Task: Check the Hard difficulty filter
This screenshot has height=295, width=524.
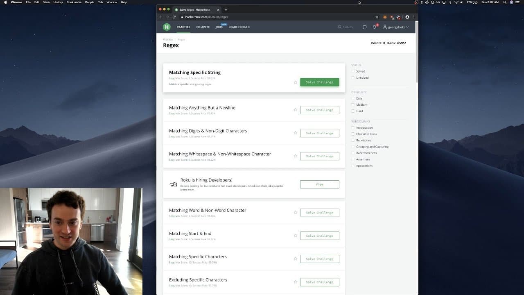Action: (353, 111)
